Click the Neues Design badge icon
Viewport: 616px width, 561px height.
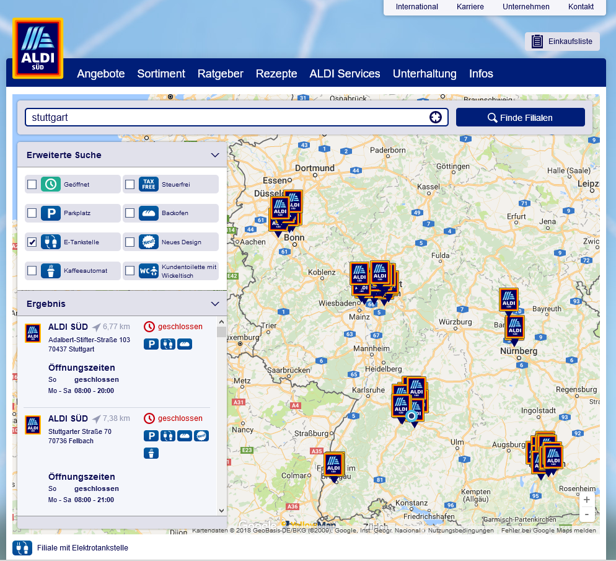[x=149, y=242]
